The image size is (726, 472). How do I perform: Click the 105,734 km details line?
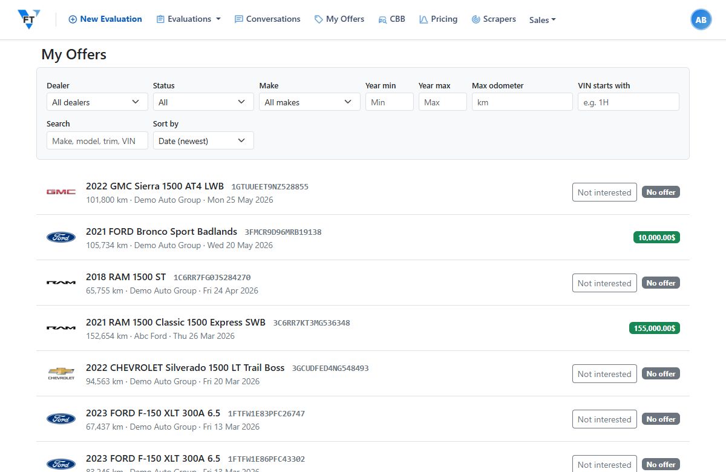point(180,245)
